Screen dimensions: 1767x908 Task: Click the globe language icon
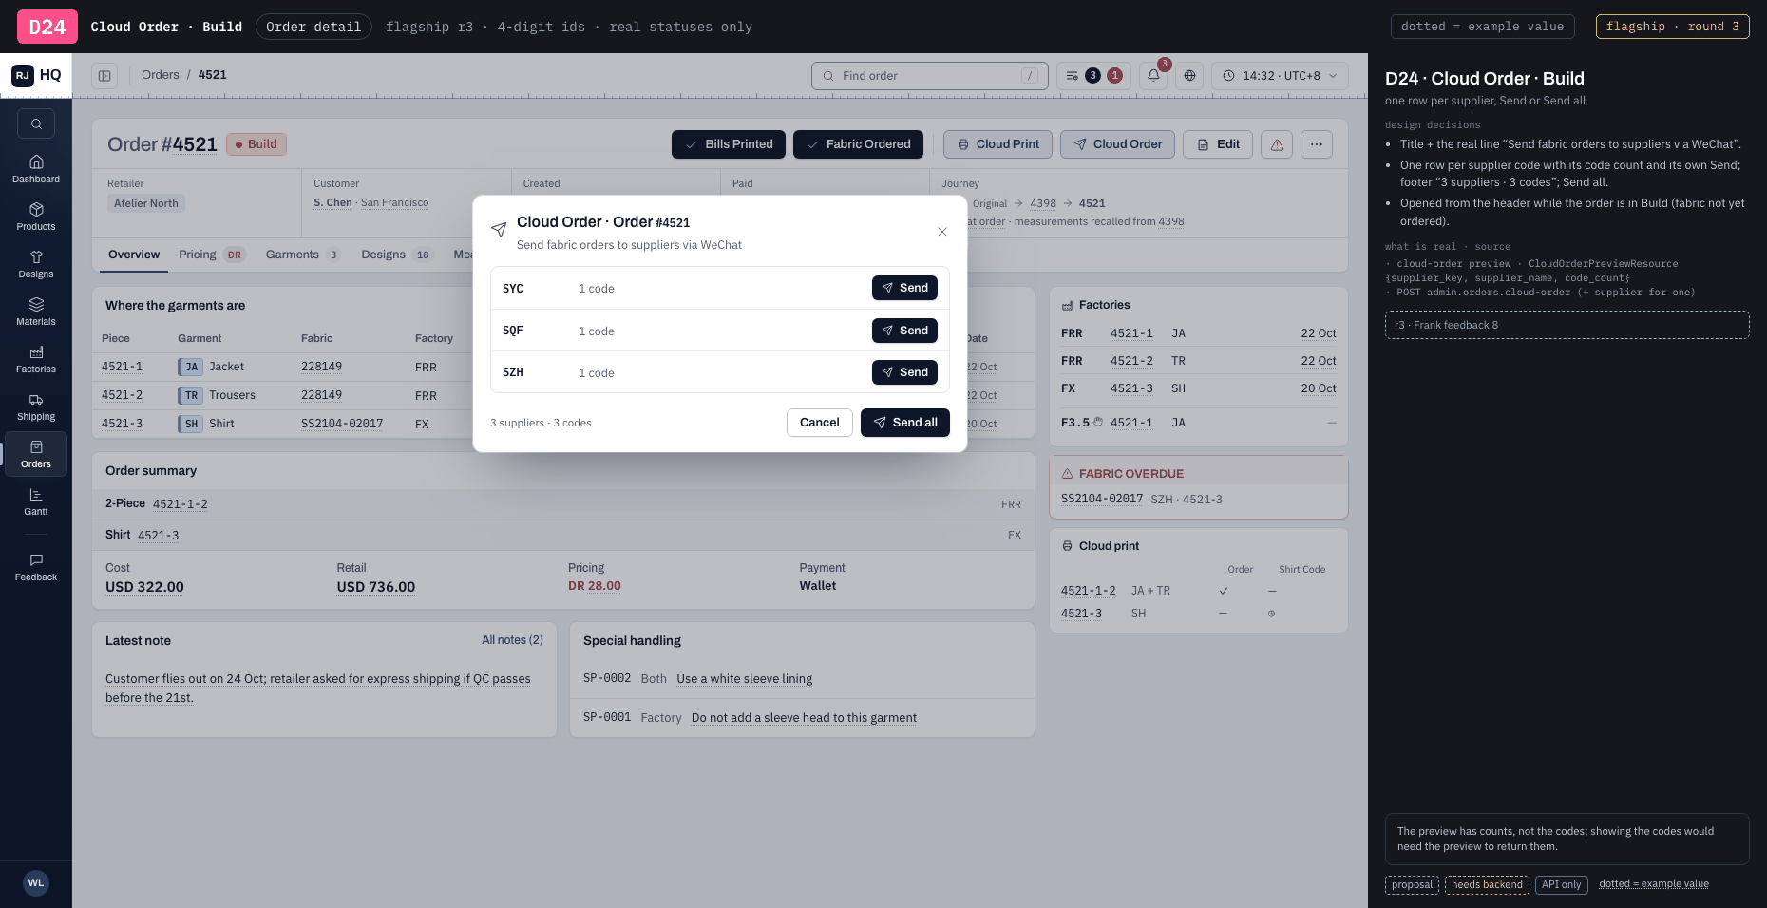(x=1189, y=76)
